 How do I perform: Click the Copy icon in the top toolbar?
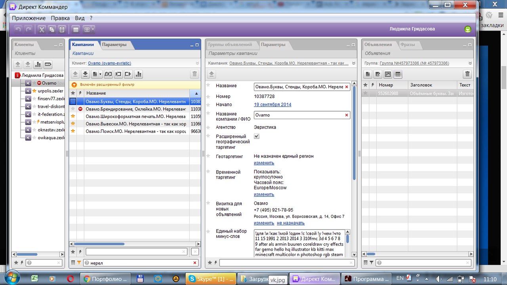[x=52, y=29]
